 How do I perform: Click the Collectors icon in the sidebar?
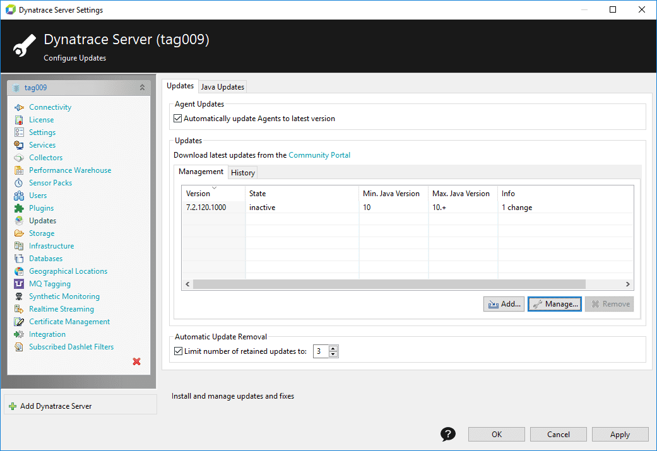click(x=19, y=158)
